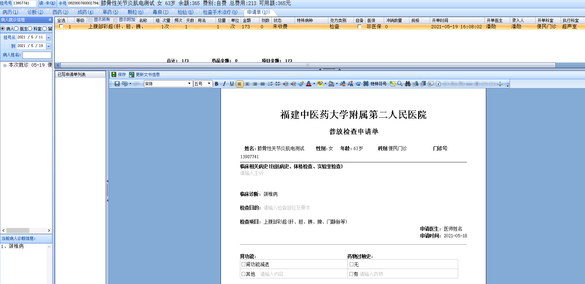Screen dimensions: 585x284
Task: Check 肾功能减退 in the form
Action: point(244,264)
